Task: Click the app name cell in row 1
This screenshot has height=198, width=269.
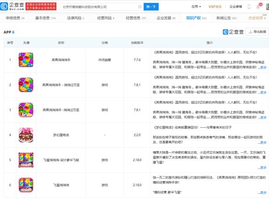Action: [61, 60]
